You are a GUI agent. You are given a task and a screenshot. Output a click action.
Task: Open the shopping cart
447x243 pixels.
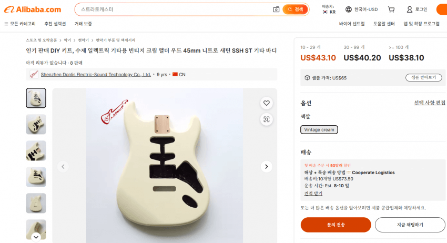click(391, 9)
